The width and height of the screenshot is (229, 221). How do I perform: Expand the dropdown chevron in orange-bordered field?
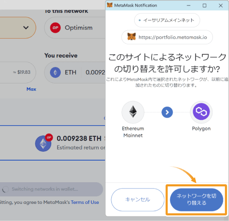[x=26, y=28]
